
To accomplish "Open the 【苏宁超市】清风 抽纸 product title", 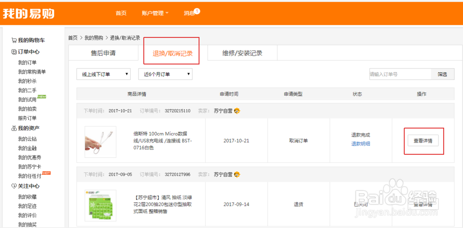I will pyautogui.click(x=163, y=204).
